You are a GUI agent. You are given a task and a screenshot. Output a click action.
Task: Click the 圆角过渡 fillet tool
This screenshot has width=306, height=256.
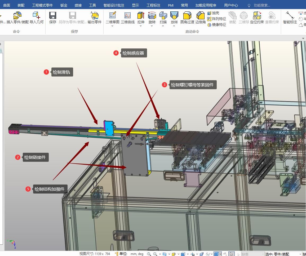pos(187,16)
